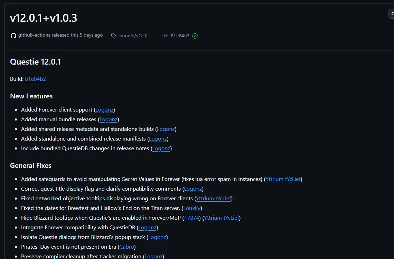Open the Build 81e04b2 link

(x=36, y=79)
